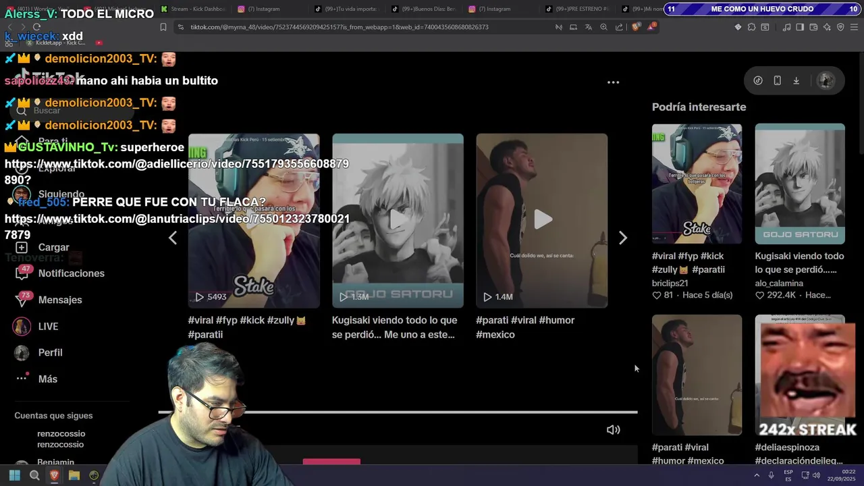Open File Explorer from taskbar
The height and width of the screenshot is (486, 864).
74,475
